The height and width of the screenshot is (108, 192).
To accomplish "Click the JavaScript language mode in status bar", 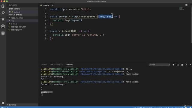I will click(x=179, y=107).
